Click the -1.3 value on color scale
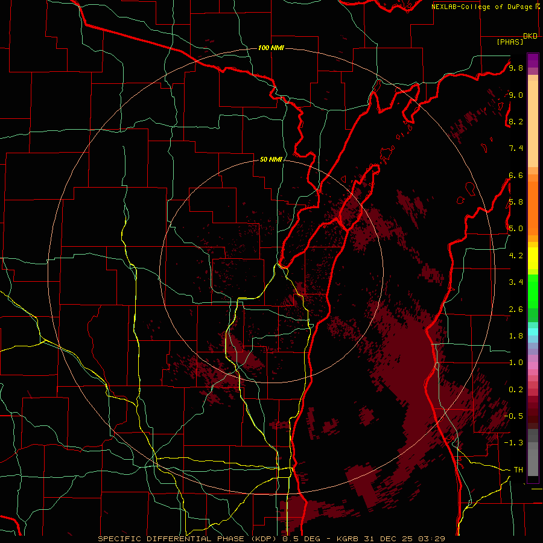Screen dimensions: 543x543 (513, 443)
